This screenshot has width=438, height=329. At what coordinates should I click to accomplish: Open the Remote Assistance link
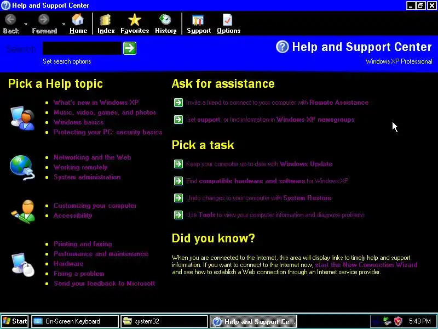point(339,103)
